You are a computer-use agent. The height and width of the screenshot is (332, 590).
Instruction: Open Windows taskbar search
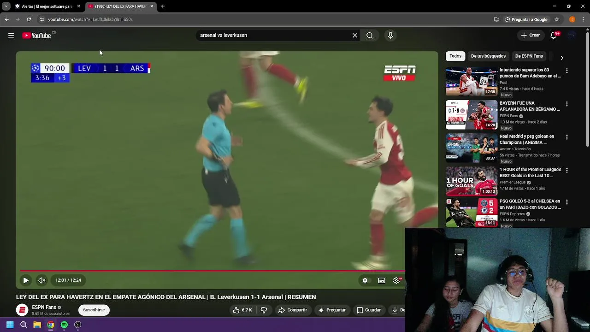coord(24,325)
